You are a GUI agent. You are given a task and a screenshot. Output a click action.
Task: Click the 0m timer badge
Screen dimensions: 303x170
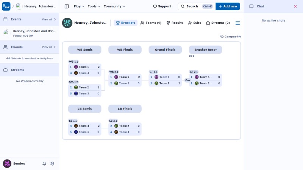187,80
